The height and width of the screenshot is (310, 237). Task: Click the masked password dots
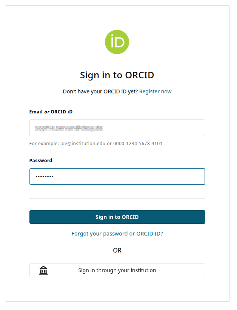pos(45,177)
